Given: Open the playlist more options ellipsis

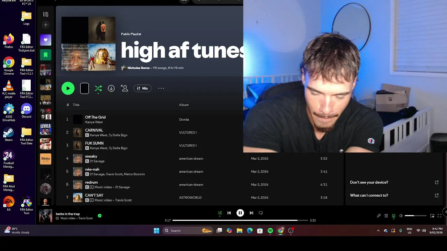Looking at the screenshot, I should [161, 89].
